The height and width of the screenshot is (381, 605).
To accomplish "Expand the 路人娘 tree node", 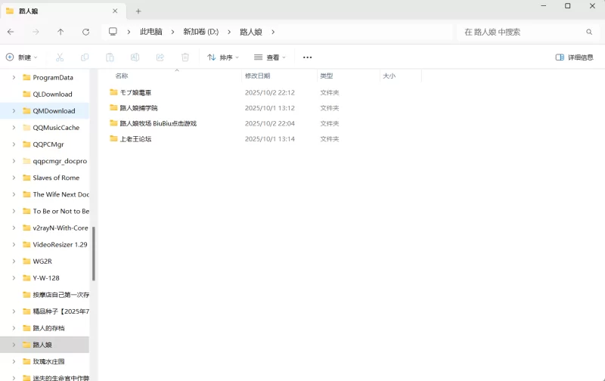I will [x=14, y=345].
